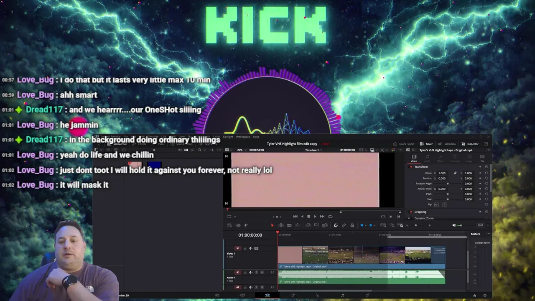The height and width of the screenshot is (301, 535).
Task: Switch to Fusion page icon
Action: coord(293,296)
